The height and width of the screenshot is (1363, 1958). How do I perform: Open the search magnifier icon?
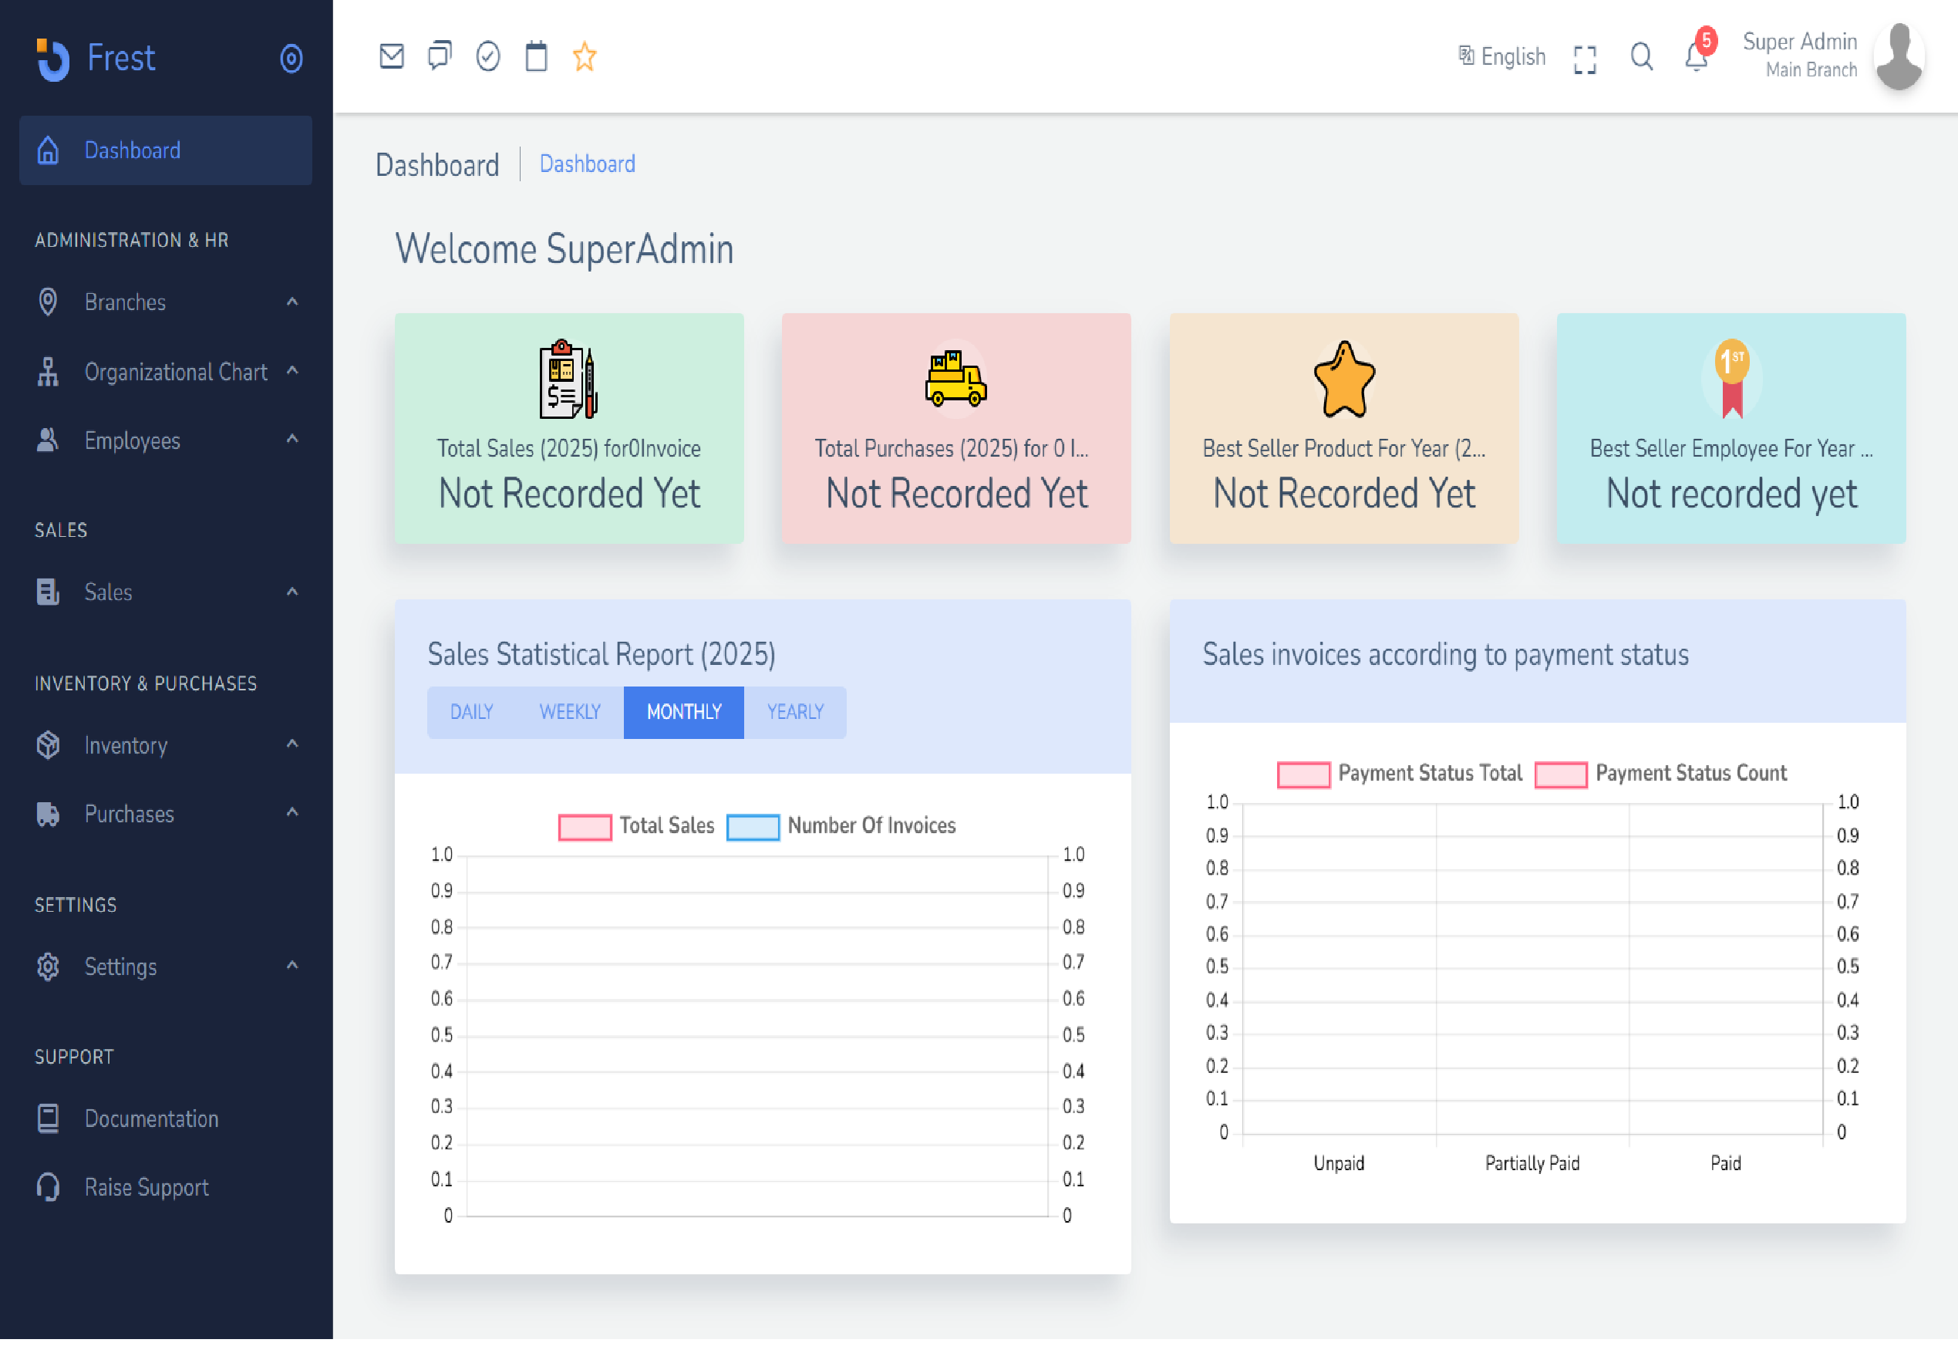coord(1641,57)
